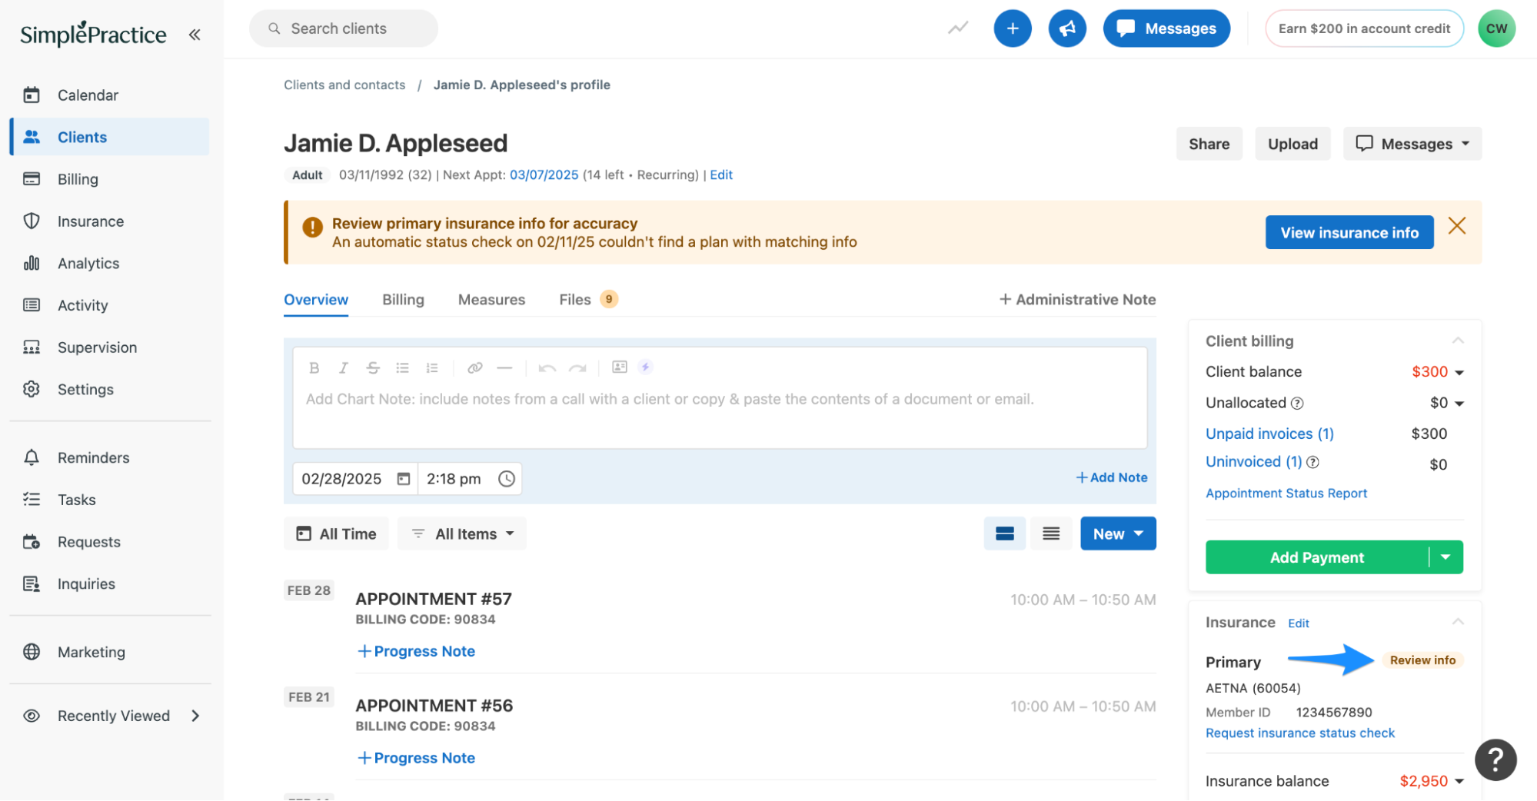Image resolution: width=1537 pixels, height=801 pixels.
Task: Click the Upload button
Action: [1292, 144]
